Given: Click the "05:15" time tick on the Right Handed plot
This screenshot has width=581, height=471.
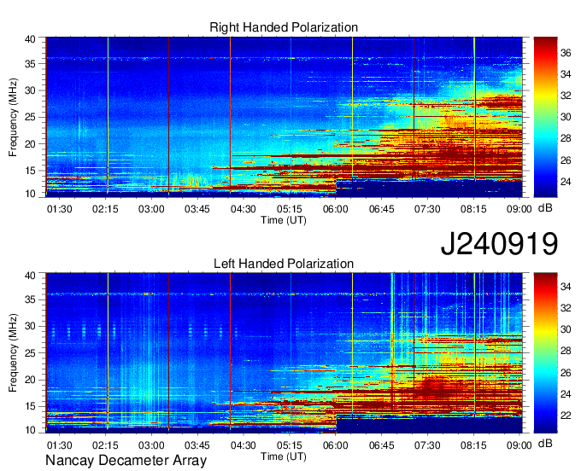Looking at the screenshot, I should (290, 209).
